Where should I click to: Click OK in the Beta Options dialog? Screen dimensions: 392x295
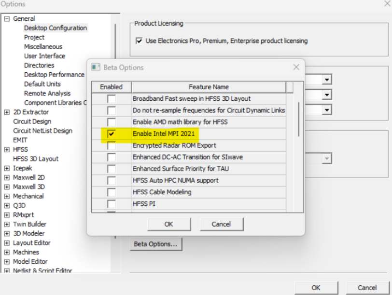168,224
